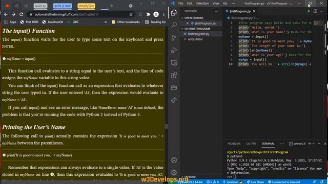Screen dimensions: 328x184
Task: Open the 'quick py' tab group
Action: 40,6
